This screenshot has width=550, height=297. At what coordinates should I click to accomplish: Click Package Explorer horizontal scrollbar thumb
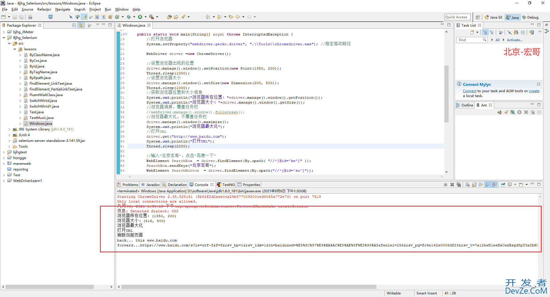pos(50,287)
